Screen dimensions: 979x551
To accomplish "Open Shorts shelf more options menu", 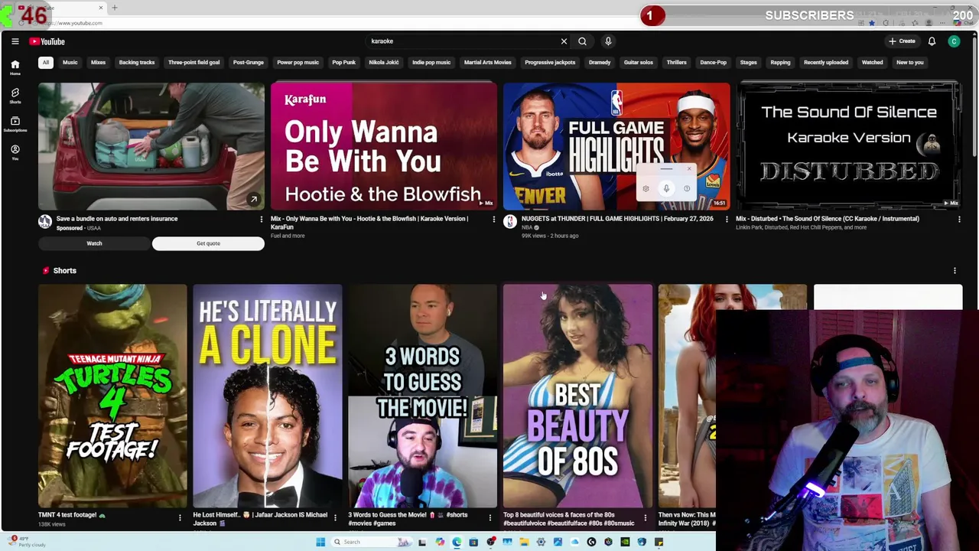I will (x=955, y=270).
